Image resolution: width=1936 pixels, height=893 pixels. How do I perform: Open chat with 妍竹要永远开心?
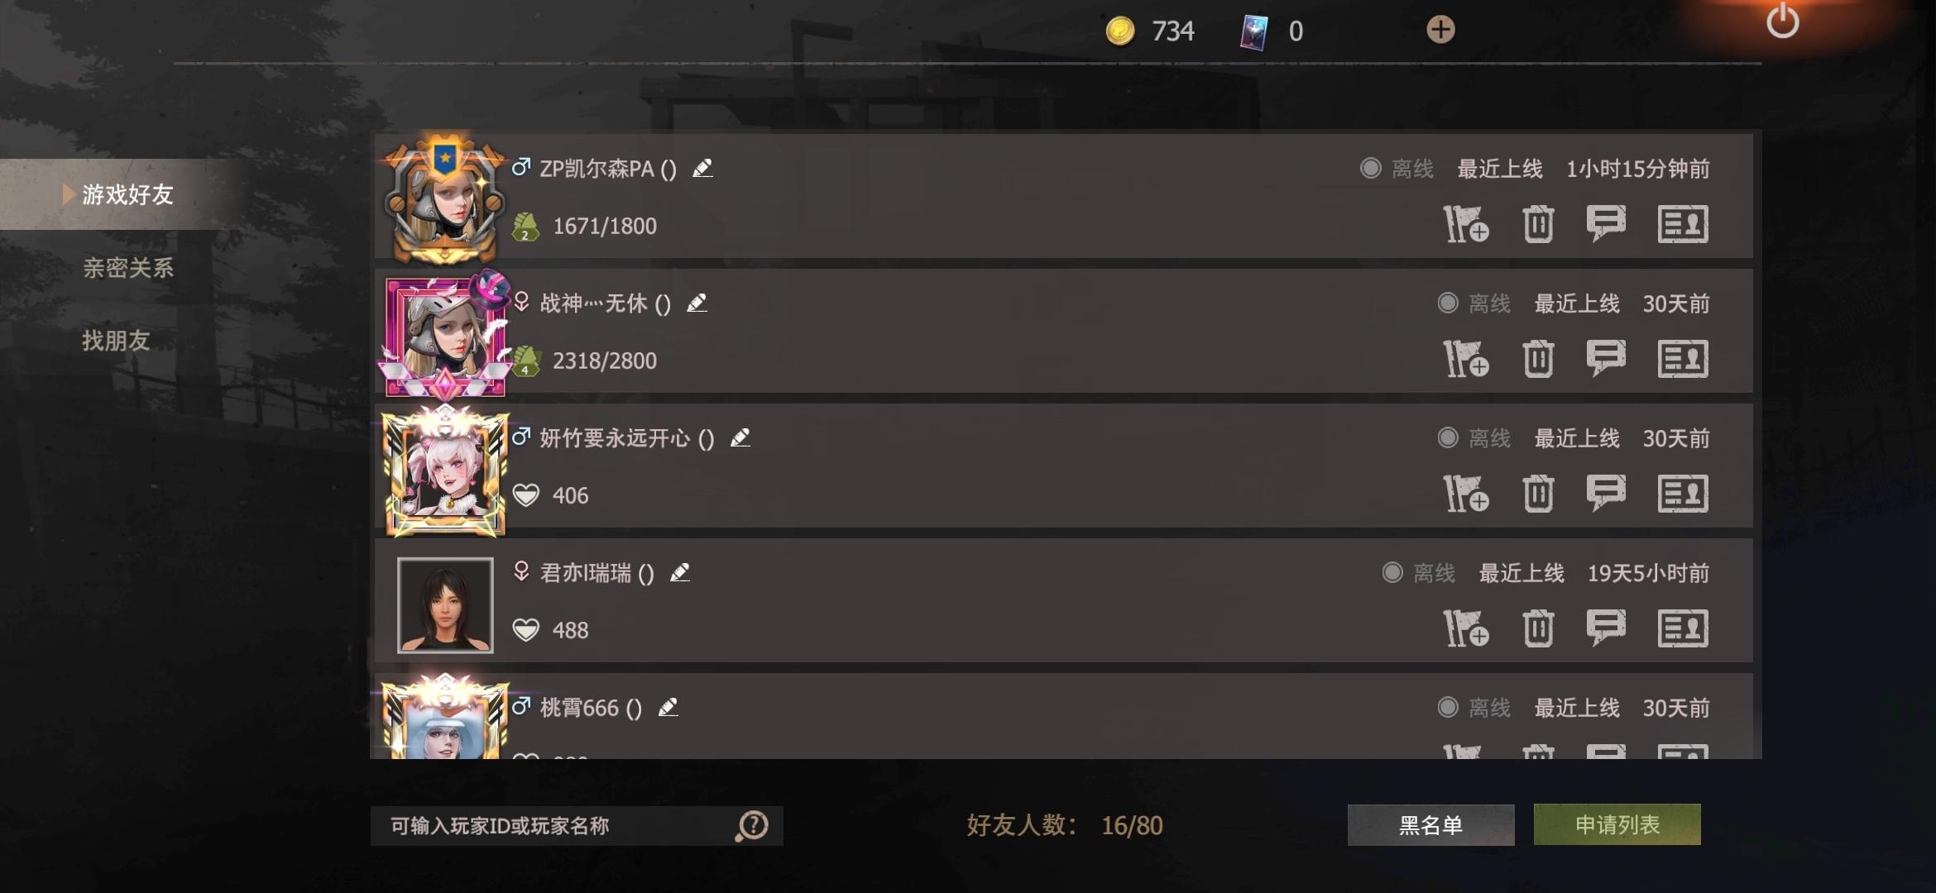pos(1606,494)
